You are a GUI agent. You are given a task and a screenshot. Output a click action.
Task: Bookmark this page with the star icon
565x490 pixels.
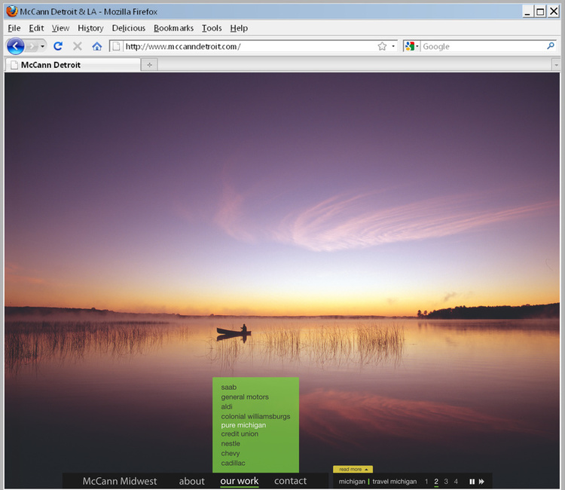382,46
